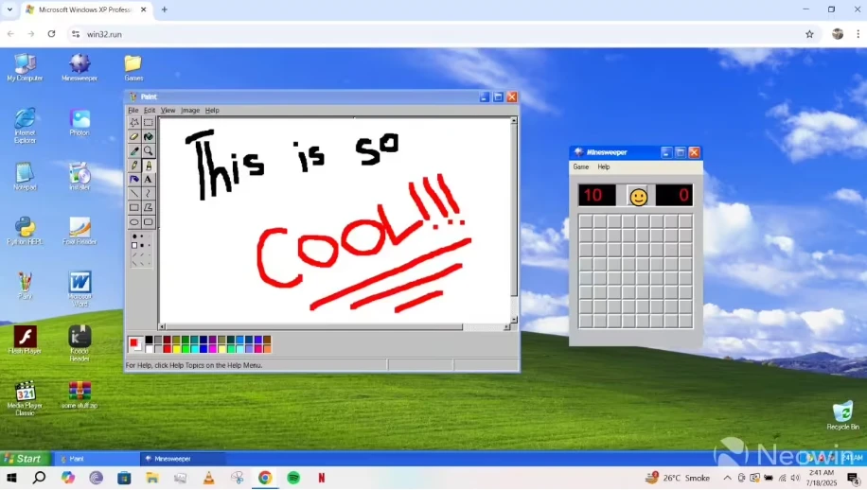Select the Rounded Rectangle tool

coord(149,222)
